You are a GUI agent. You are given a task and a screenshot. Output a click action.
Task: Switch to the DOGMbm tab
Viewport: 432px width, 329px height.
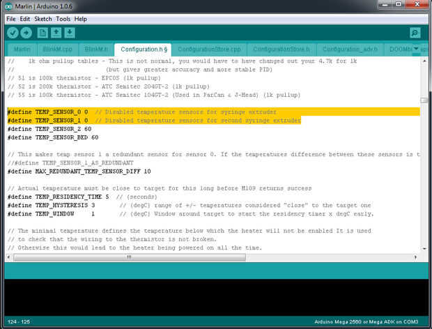coord(401,49)
